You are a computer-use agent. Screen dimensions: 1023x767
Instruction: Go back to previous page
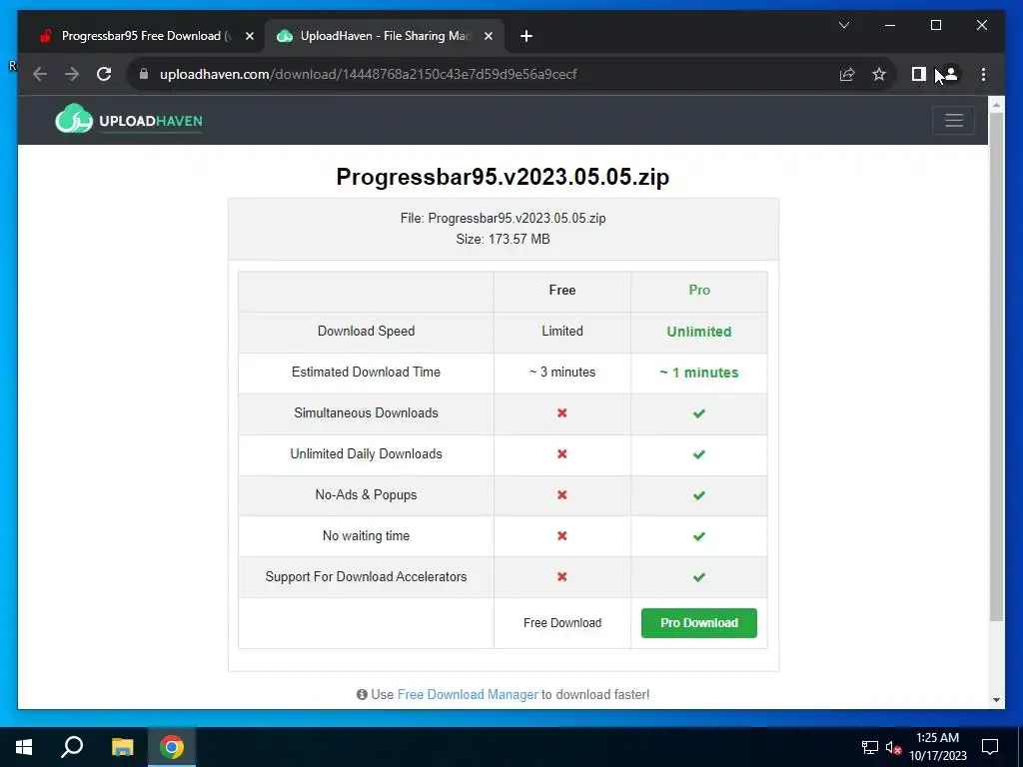(40, 74)
